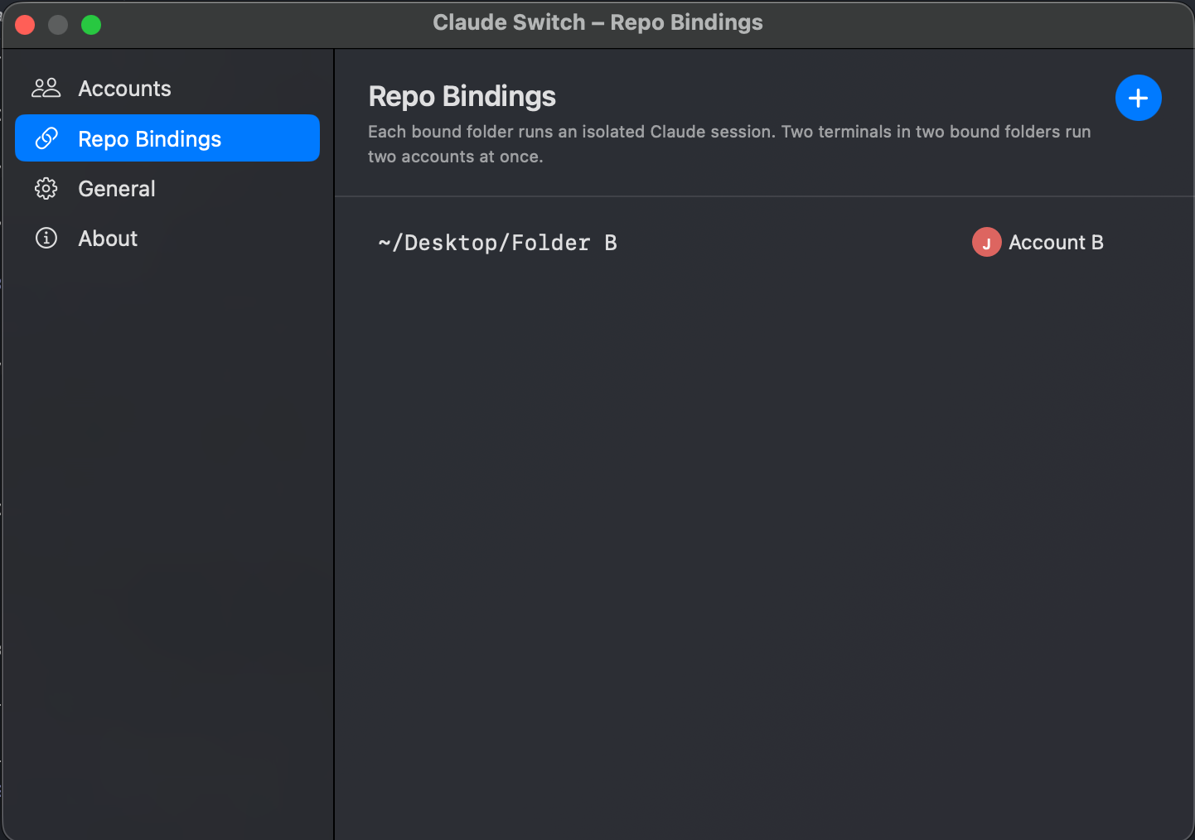Viewport: 1195px width, 840px height.
Task: Click the window title Claude Switch – Repo Bindings
Action: click(597, 23)
